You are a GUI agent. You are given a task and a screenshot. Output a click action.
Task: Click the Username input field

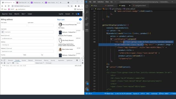tap(29, 32)
